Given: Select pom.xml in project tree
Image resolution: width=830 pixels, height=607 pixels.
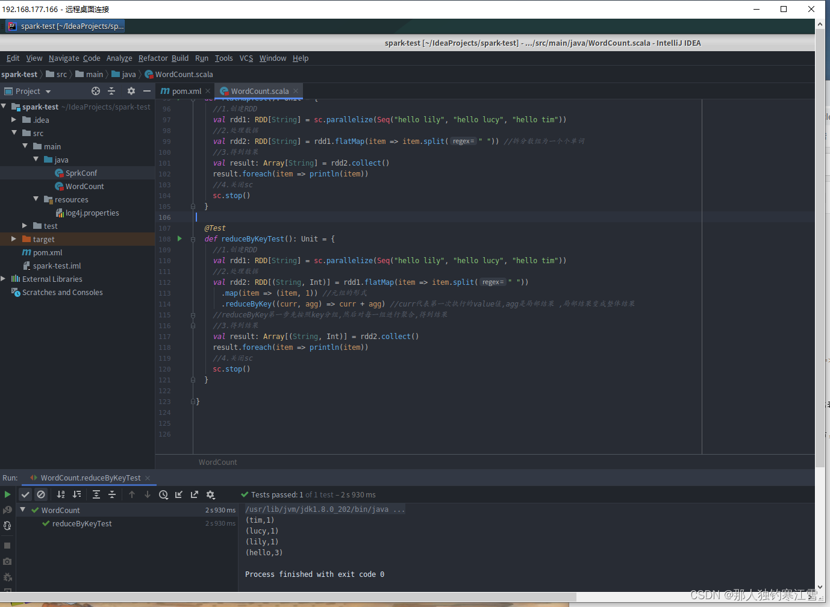Looking at the screenshot, I should [77, 252].
